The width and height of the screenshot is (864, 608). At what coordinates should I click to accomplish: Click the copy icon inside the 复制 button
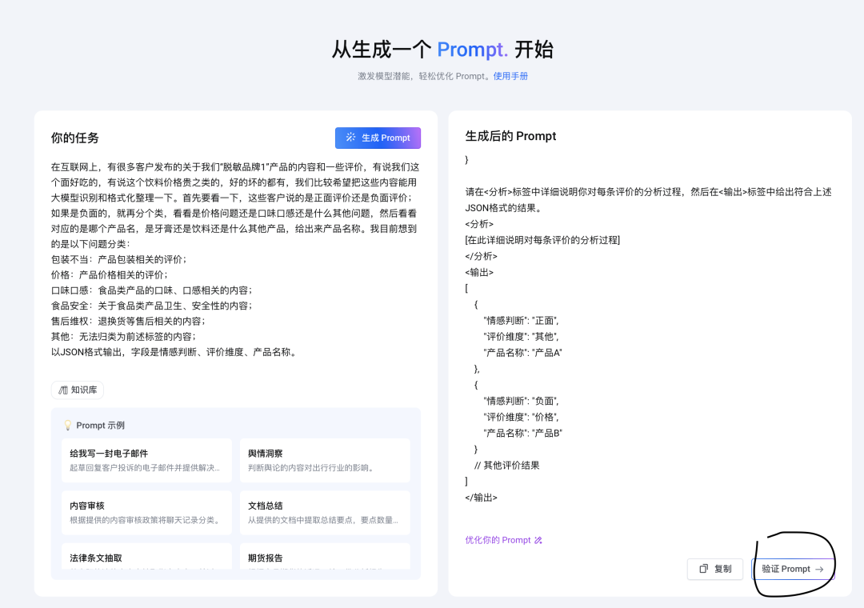click(702, 569)
